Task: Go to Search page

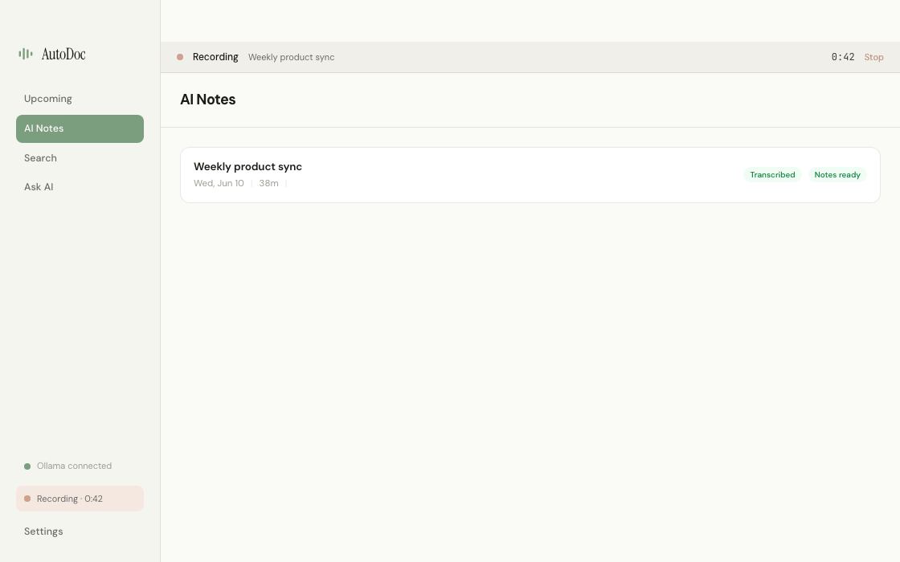Action: (80, 157)
